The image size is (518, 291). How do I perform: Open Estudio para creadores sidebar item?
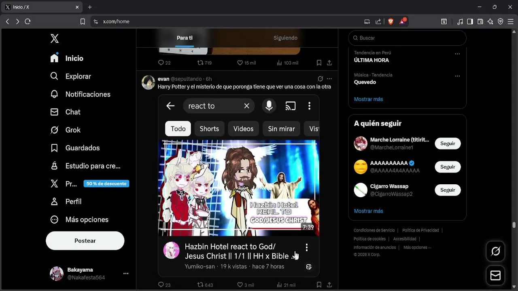tap(85, 166)
